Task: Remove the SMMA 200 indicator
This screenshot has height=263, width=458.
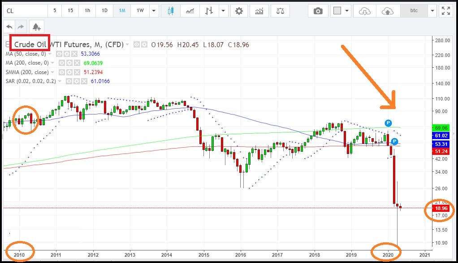Action: click(x=77, y=72)
